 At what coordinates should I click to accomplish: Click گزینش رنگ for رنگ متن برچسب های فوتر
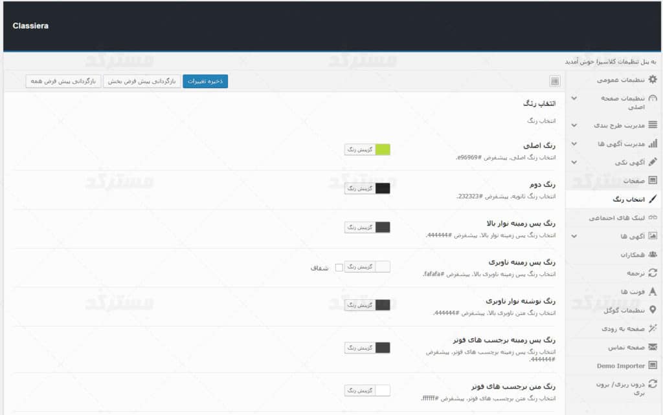(360, 390)
